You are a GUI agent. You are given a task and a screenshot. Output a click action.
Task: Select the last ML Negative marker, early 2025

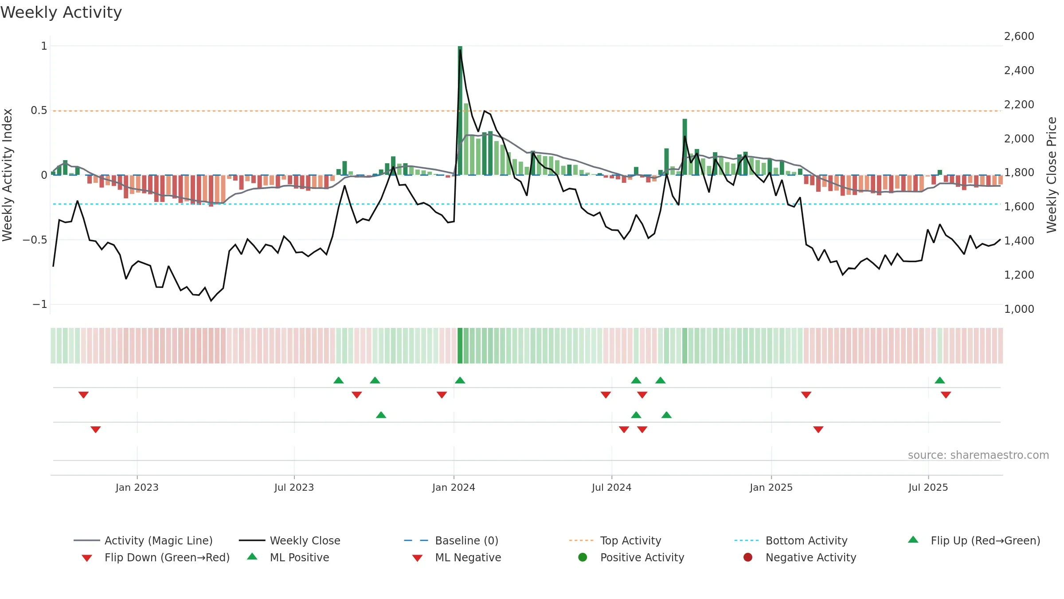[818, 429]
